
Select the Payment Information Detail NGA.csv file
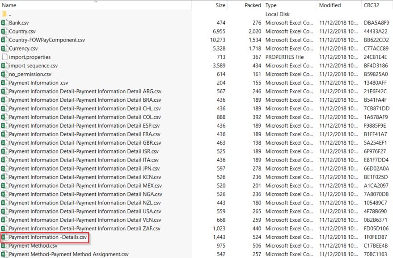click(85, 194)
